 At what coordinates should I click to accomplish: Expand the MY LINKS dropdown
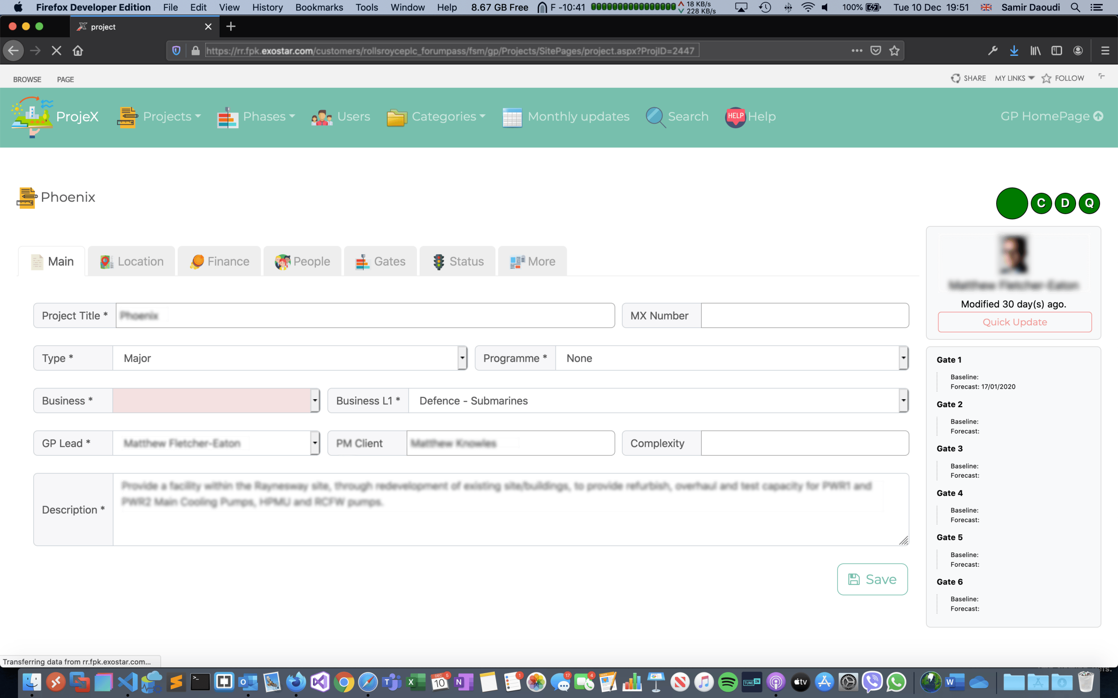pyautogui.click(x=1014, y=79)
